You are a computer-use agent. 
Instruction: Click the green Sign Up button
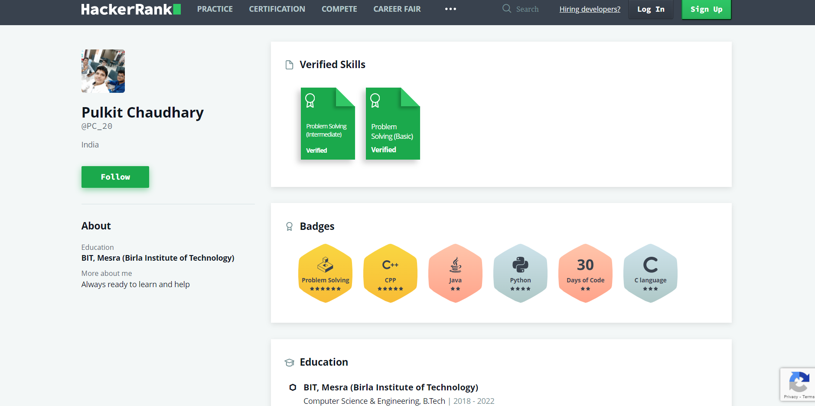pyautogui.click(x=707, y=9)
